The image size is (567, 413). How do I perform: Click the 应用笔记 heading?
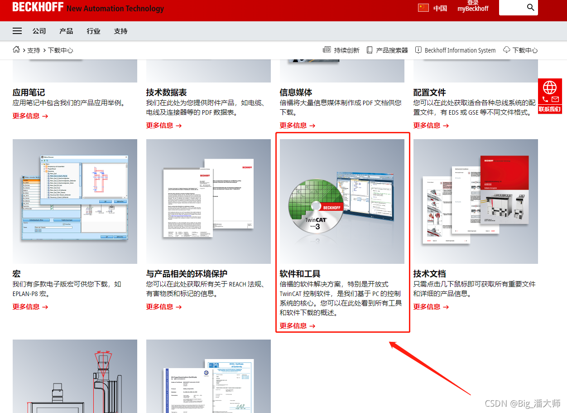(x=29, y=92)
